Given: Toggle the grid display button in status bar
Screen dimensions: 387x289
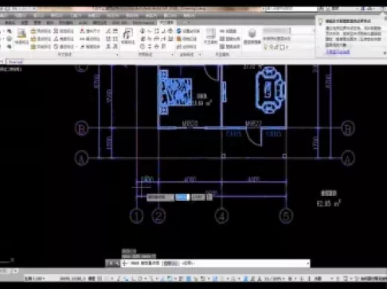Looking at the screenshot, I should (100, 279).
